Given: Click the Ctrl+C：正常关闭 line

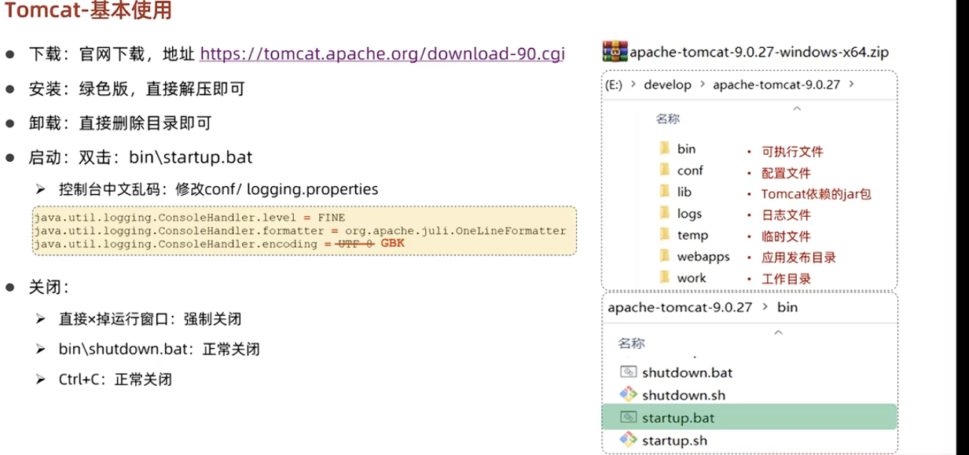Looking at the screenshot, I should pyautogui.click(x=115, y=380).
